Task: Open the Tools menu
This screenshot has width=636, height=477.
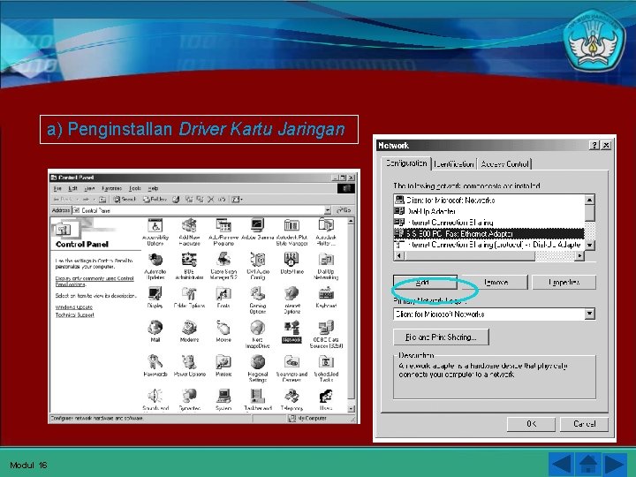Action: [x=134, y=188]
